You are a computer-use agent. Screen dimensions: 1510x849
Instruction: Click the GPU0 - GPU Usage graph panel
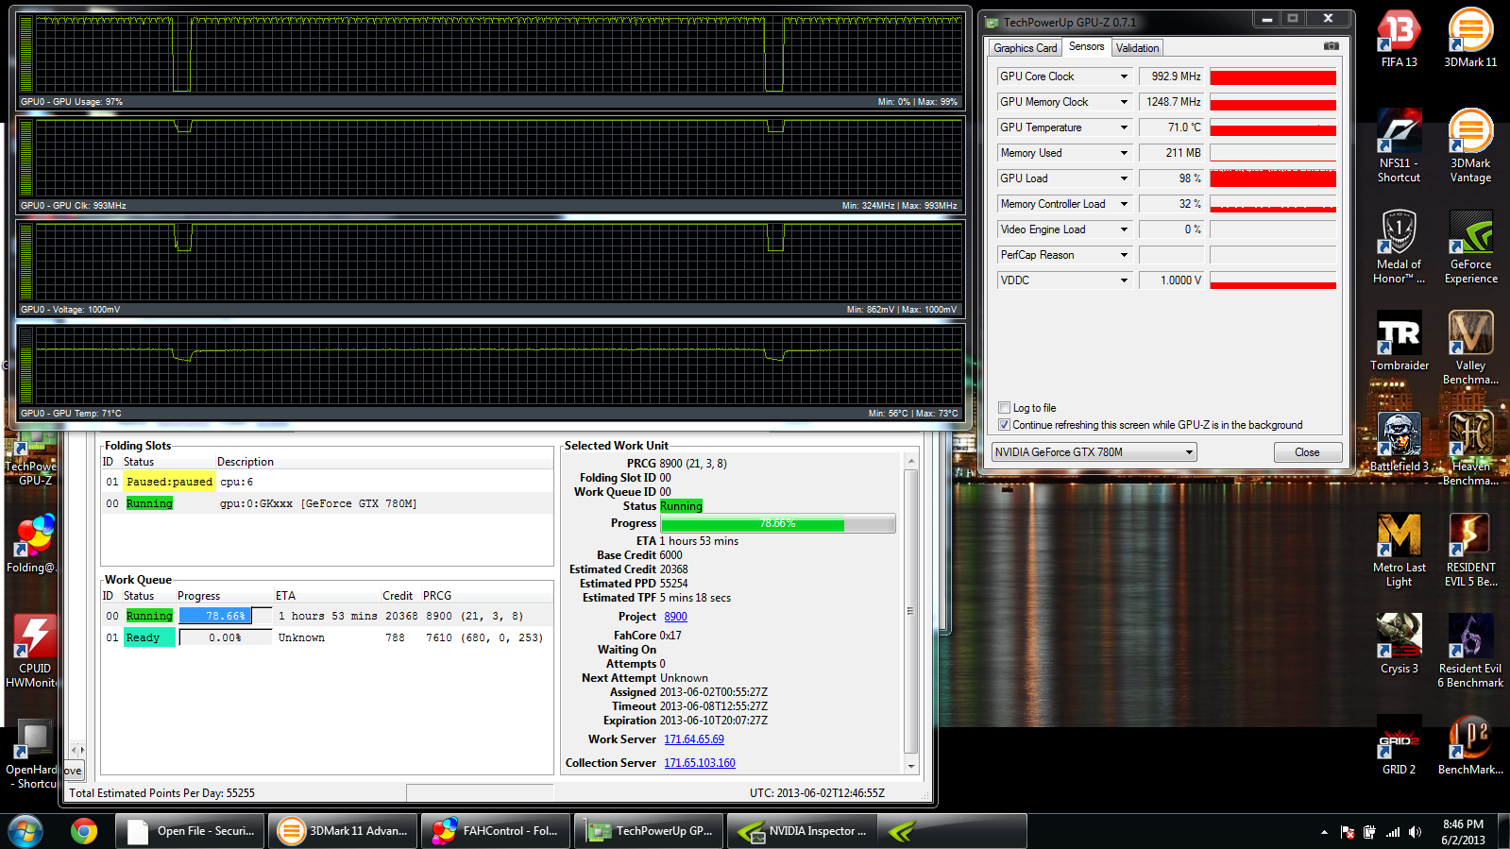(491, 60)
